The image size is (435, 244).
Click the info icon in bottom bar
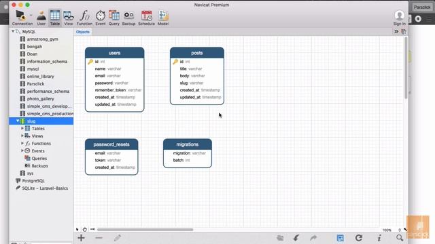(379, 238)
